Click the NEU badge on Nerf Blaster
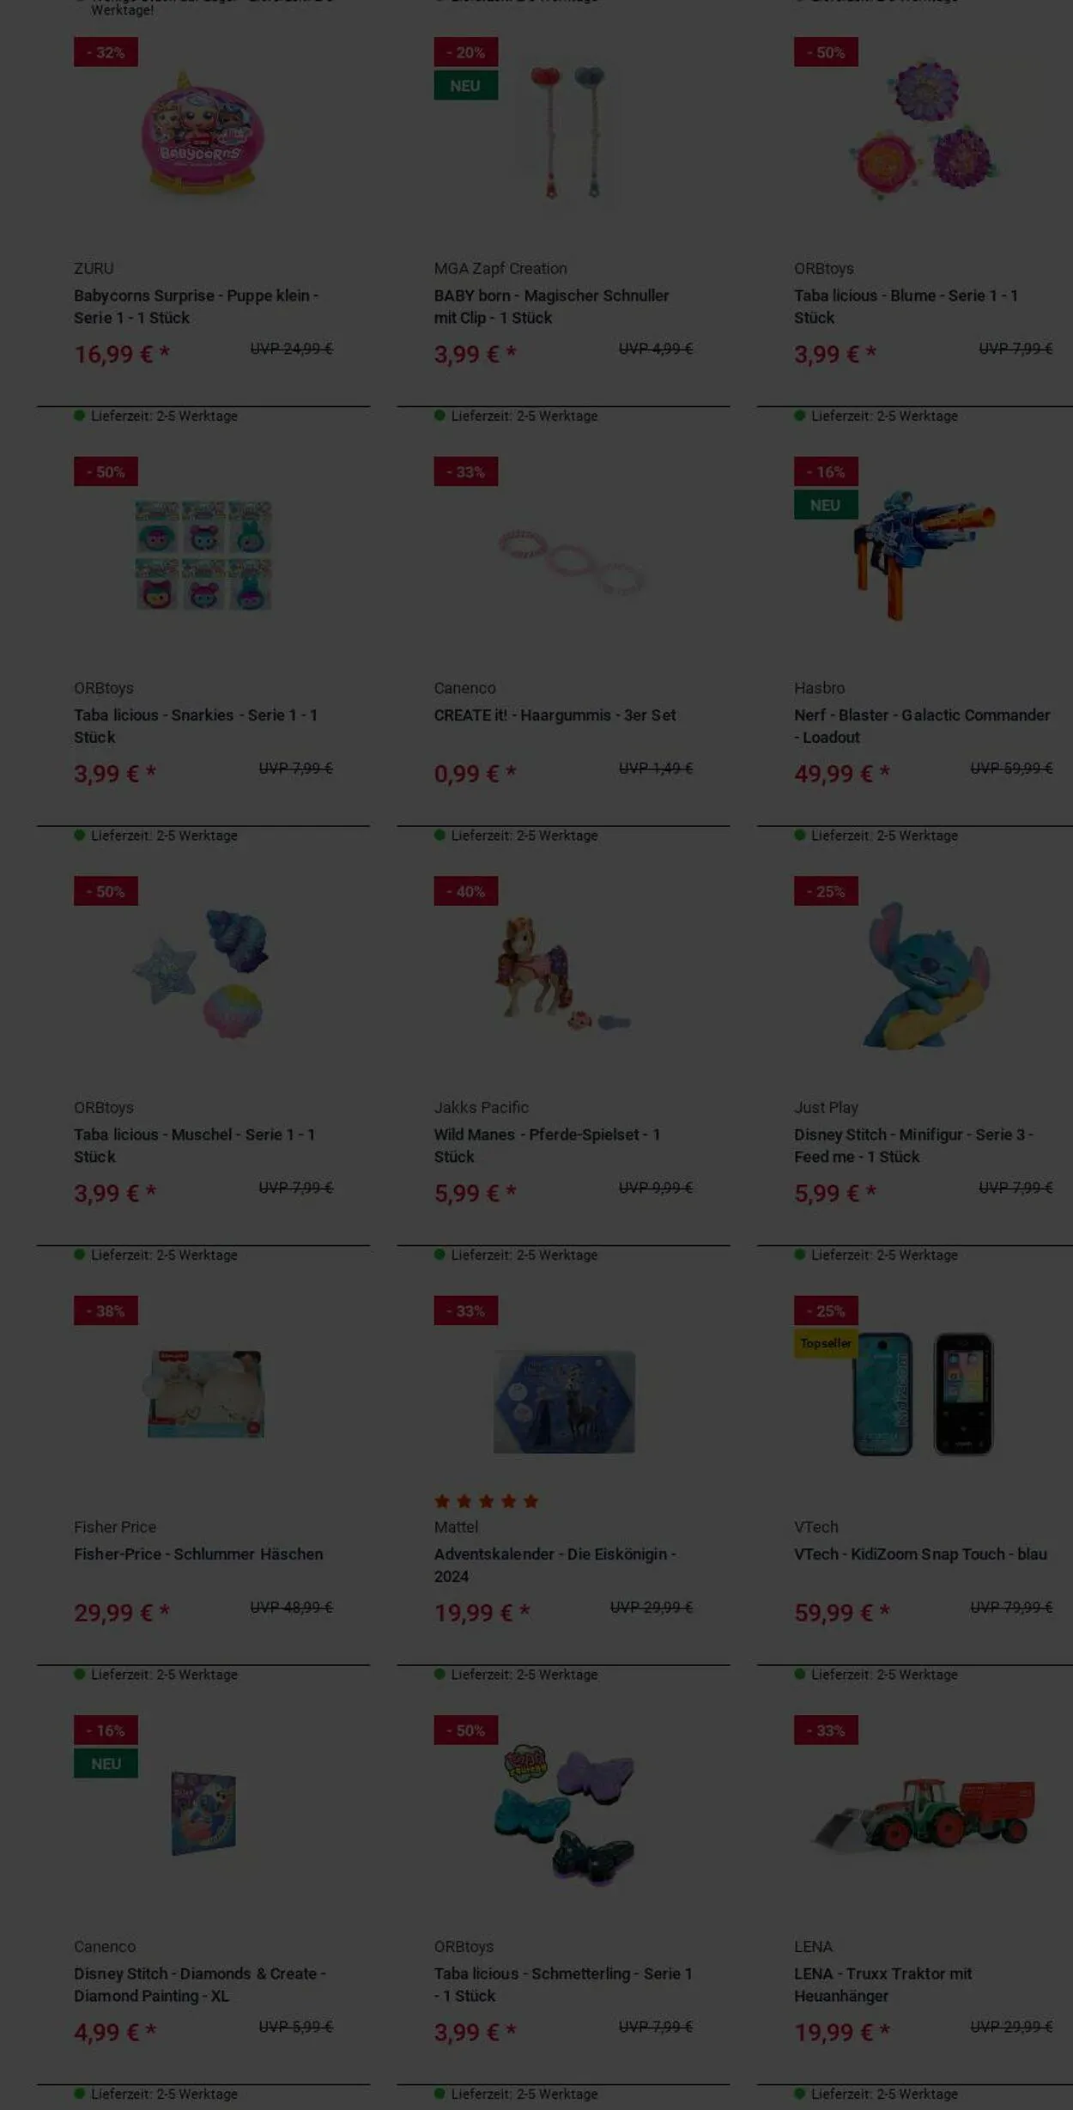Screen dimensions: 1073x2110 pos(826,505)
